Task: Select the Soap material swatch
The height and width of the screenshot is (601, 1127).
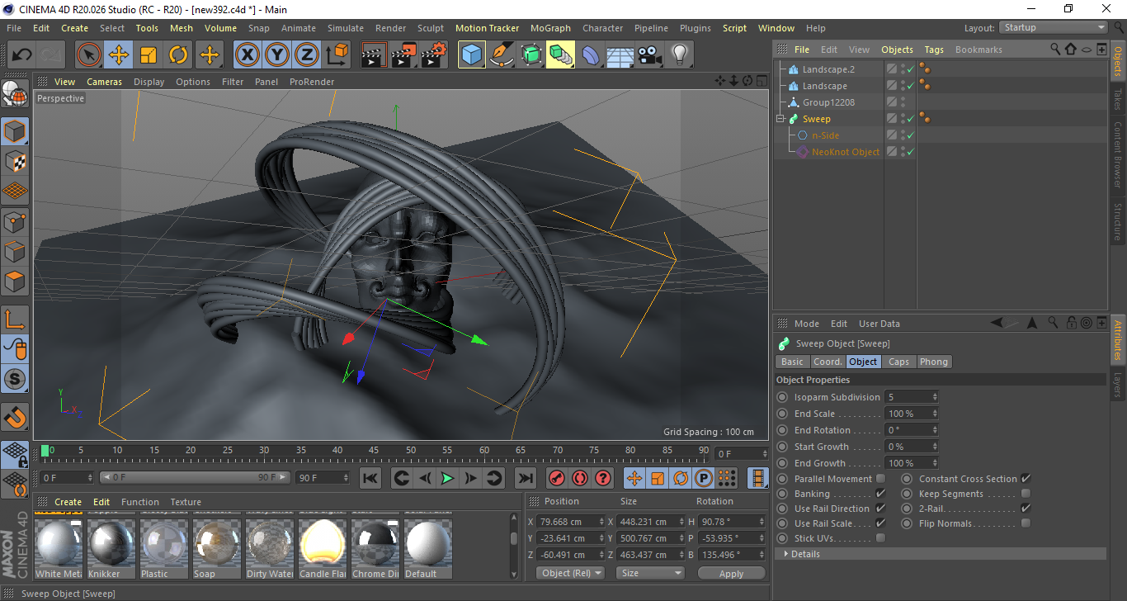Action: pyautogui.click(x=217, y=549)
